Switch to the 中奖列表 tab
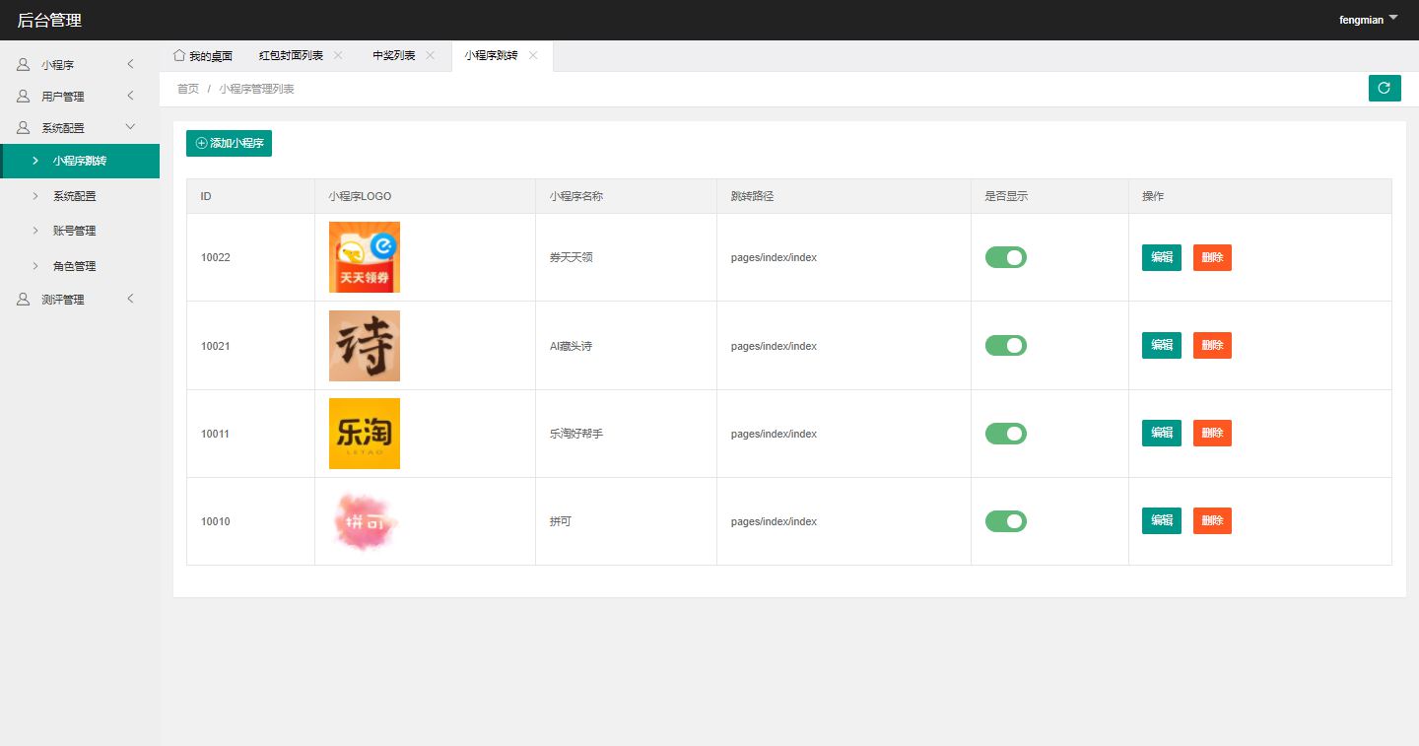Screen dimensions: 1419x746 [393, 56]
